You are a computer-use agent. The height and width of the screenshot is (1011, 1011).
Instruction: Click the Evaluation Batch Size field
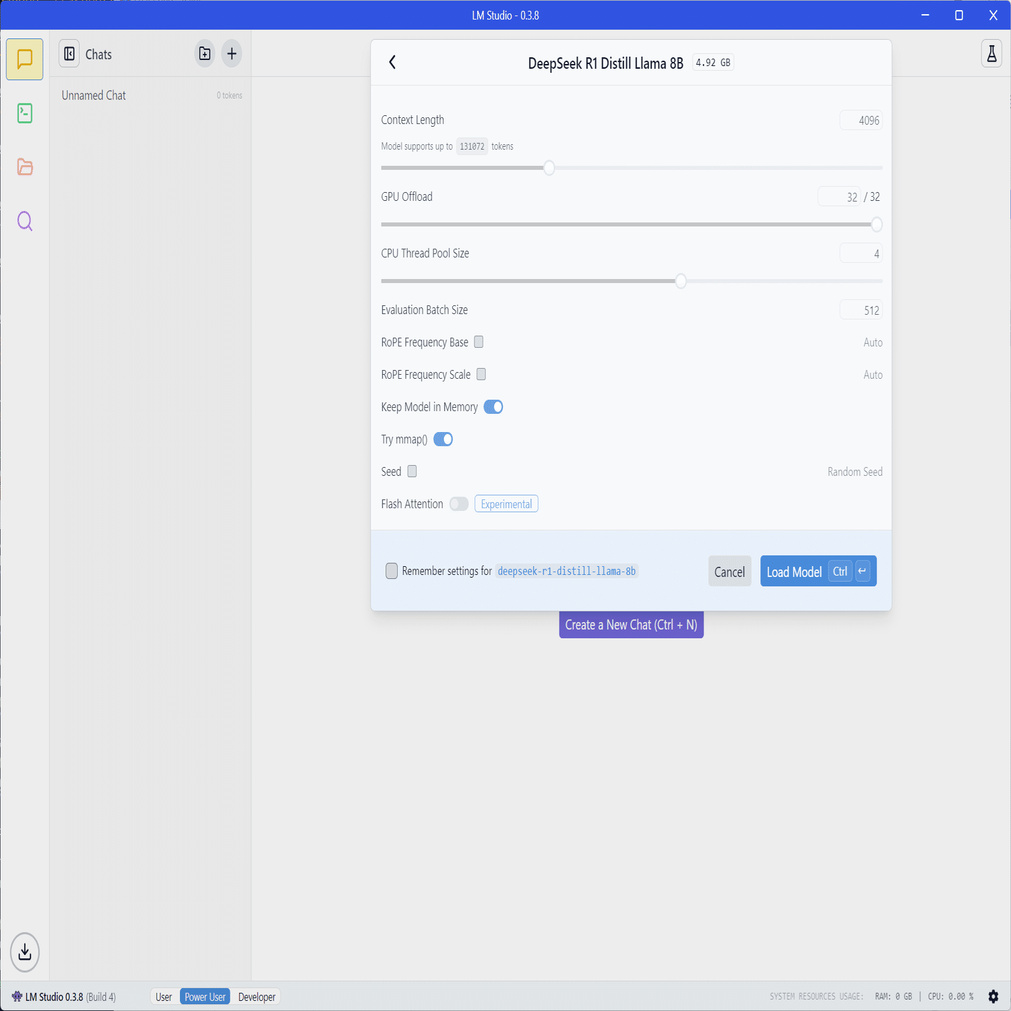(x=861, y=310)
